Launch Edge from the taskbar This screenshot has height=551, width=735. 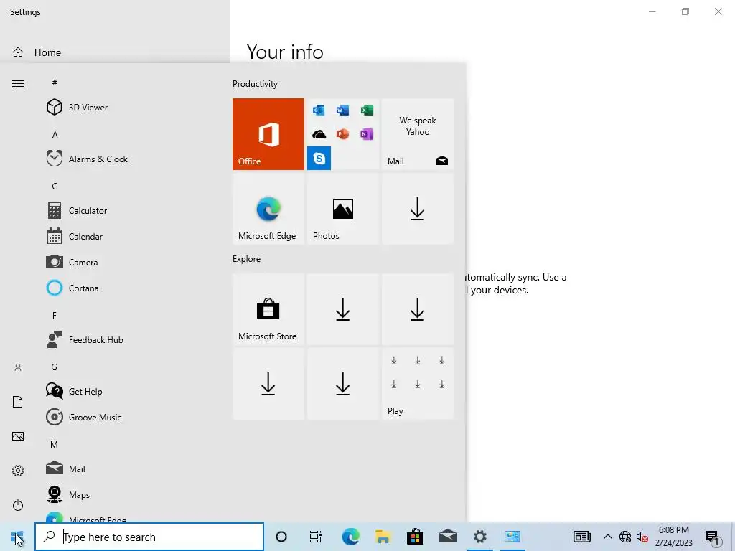(350, 537)
